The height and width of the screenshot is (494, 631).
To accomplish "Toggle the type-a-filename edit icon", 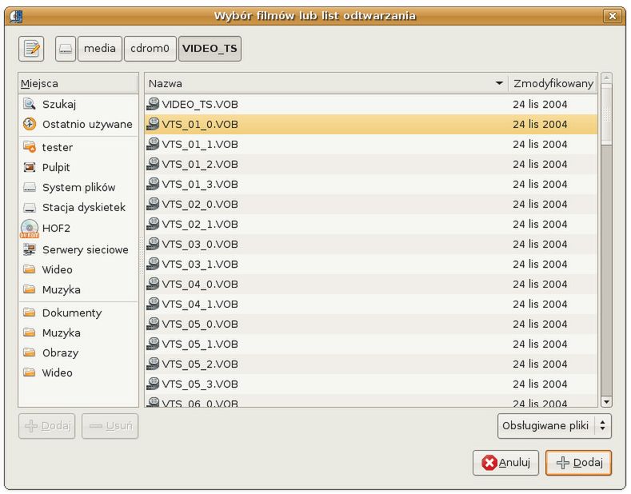I will tap(31, 49).
